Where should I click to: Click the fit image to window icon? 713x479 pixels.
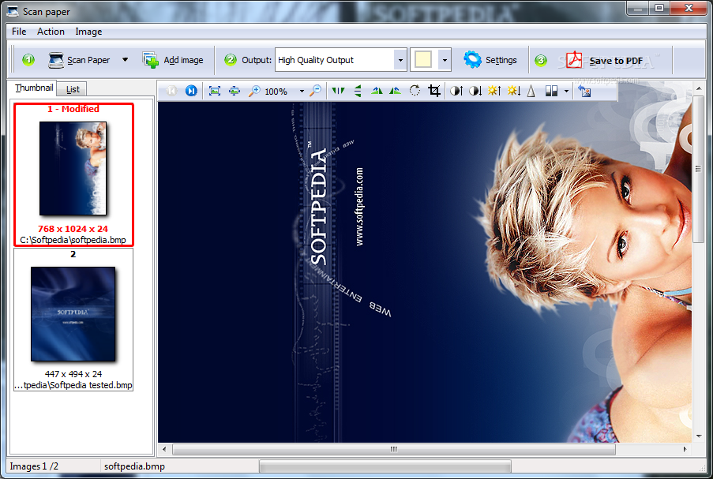(x=215, y=91)
